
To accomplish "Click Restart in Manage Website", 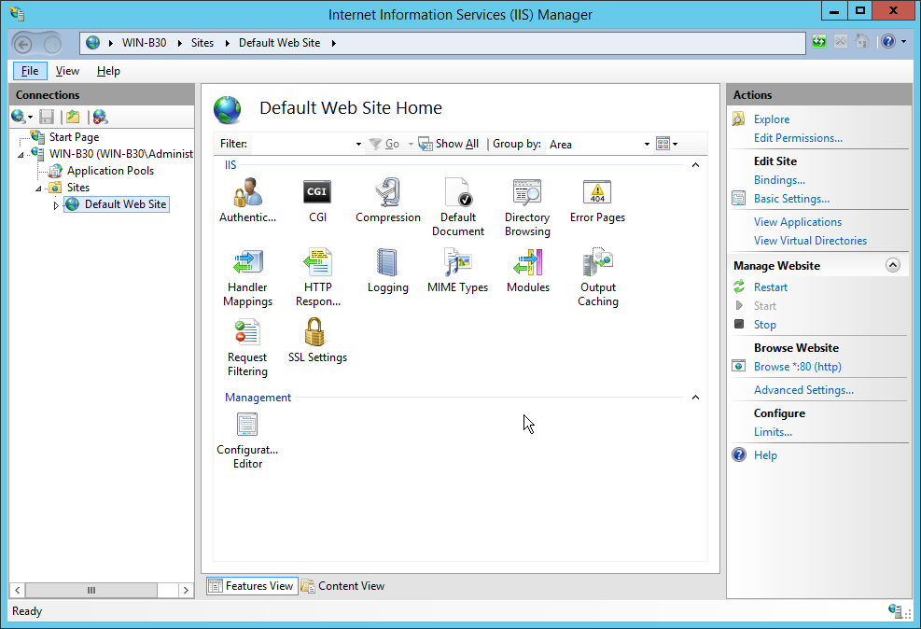I will coord(771,287).
